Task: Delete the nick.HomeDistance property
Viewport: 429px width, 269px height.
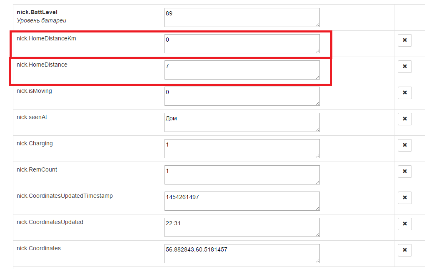Action: click(x=404, y=67)
